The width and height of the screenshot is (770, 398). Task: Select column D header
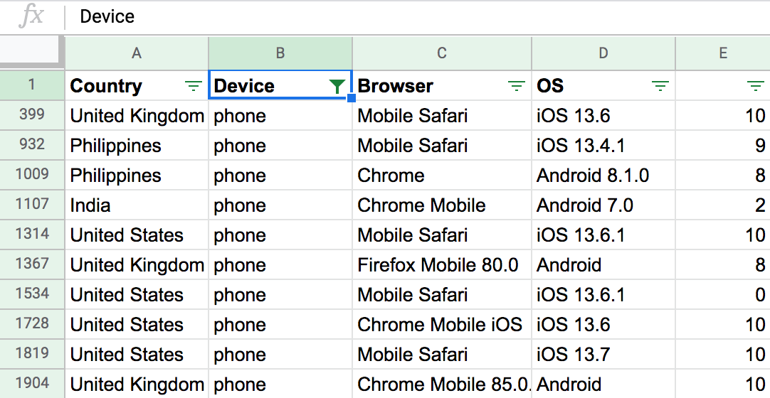[x=603, y=53]
